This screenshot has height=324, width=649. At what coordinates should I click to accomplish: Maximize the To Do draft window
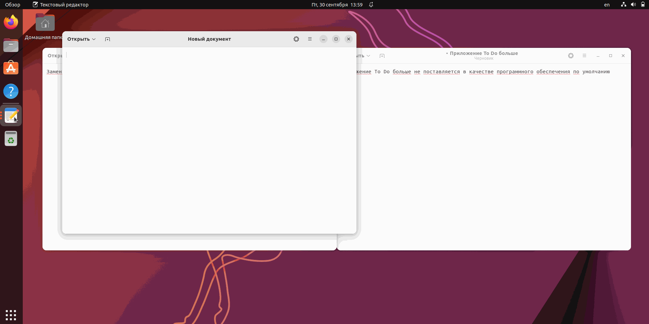pos(611,56)
